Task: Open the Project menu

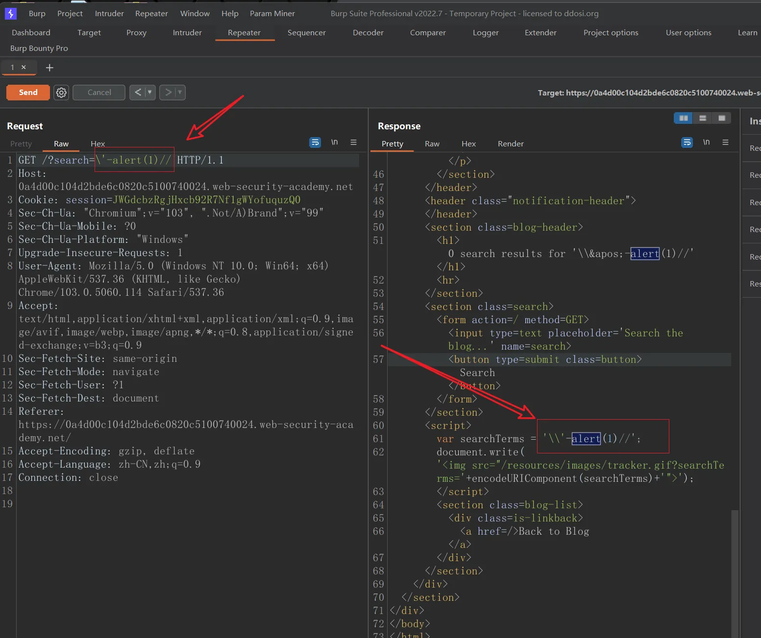Action: (70, 14)
